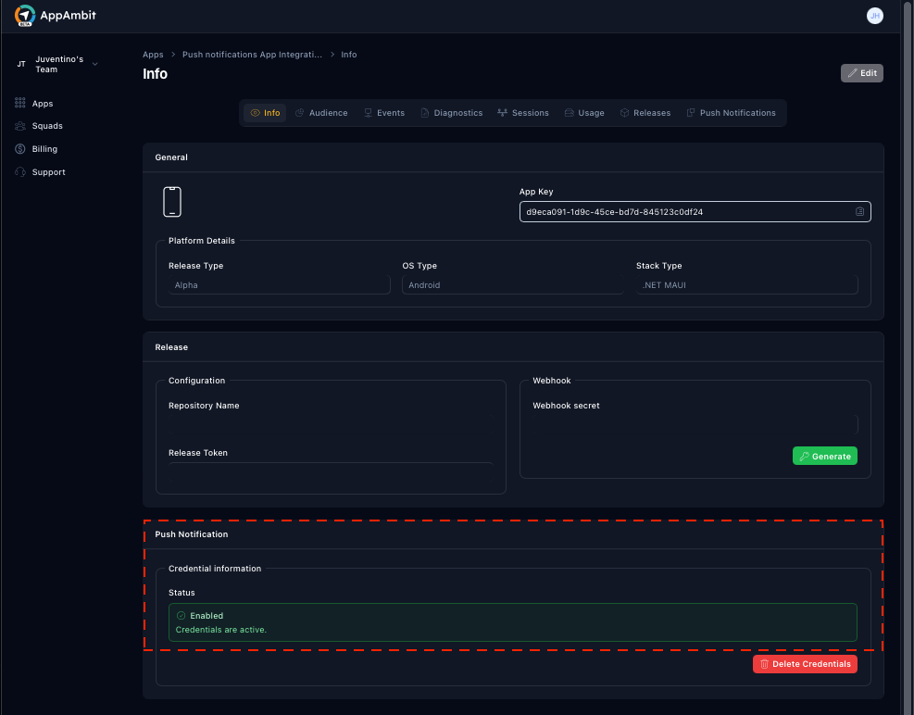Click the Delete Credentials button

click(x=804, y=664)
